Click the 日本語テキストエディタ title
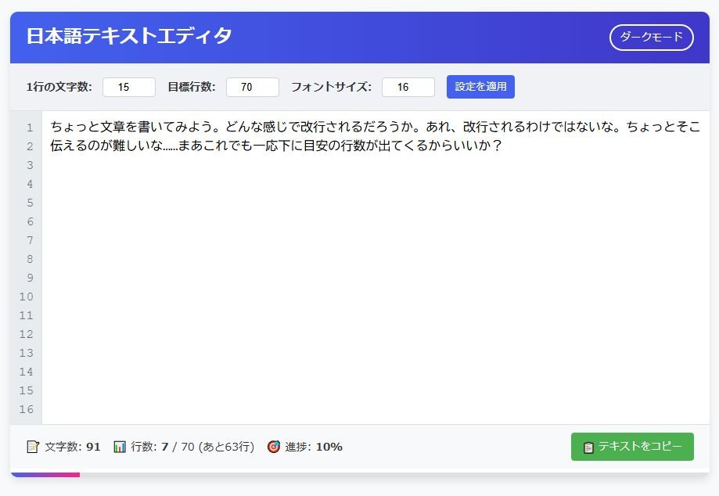 click(129, 36)
